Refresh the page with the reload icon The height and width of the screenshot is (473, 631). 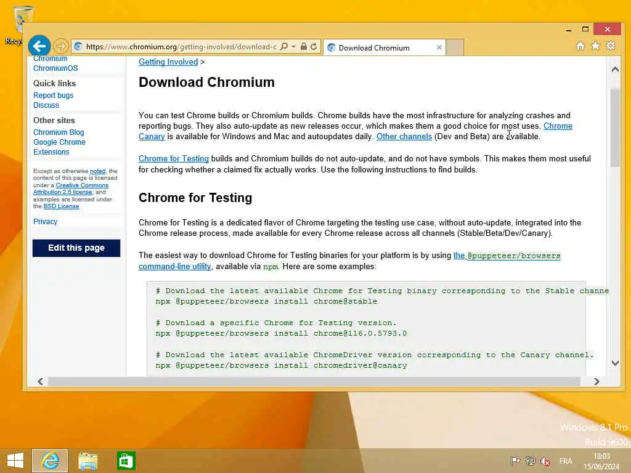314,47
